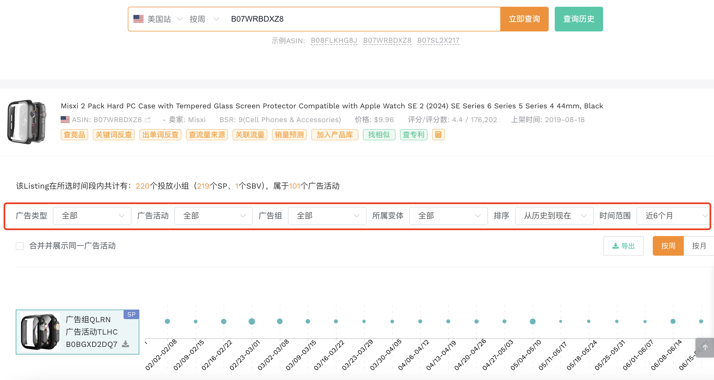The image size is (714, 380).
Task: Select the 按周 view toggle
Action: pos(668,246)
